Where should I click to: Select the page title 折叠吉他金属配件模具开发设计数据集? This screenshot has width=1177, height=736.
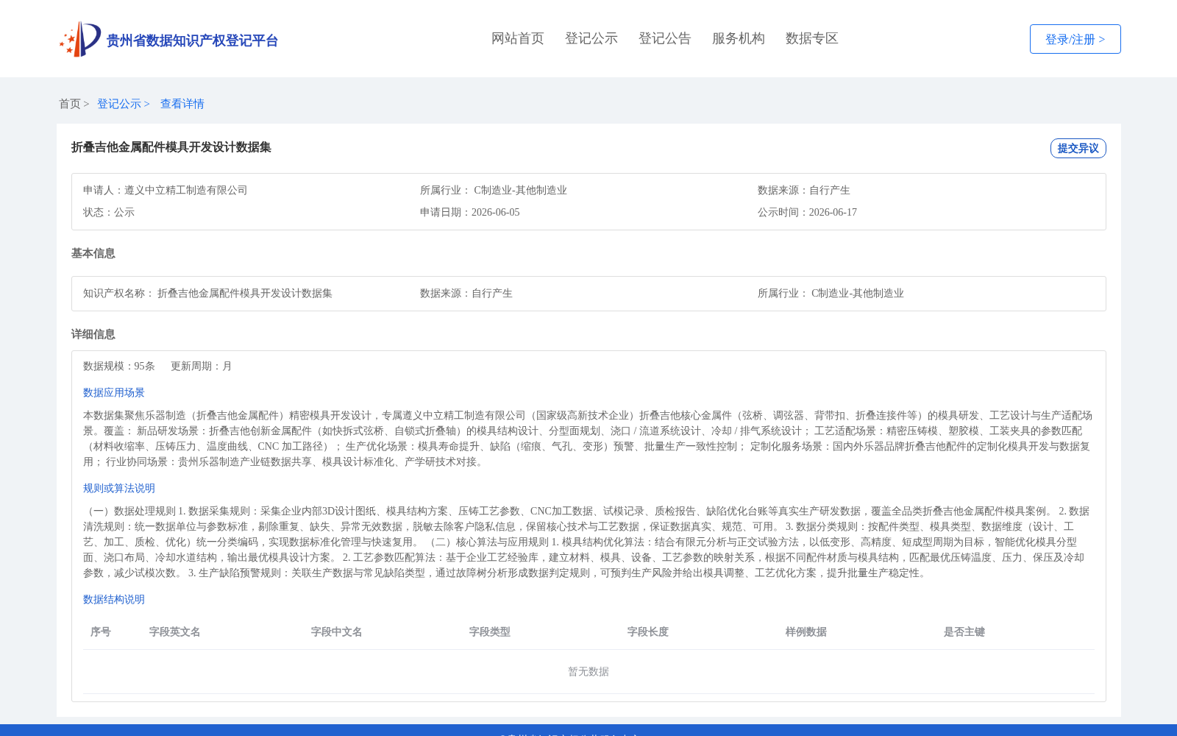click(171, 147)
